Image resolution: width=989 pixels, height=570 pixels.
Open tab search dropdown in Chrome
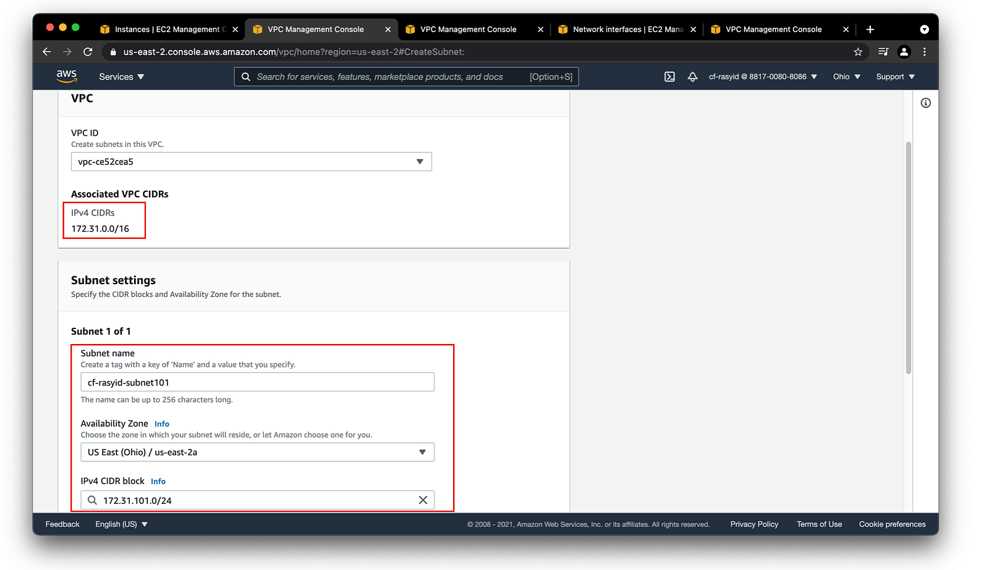click(x=924, y=29)
